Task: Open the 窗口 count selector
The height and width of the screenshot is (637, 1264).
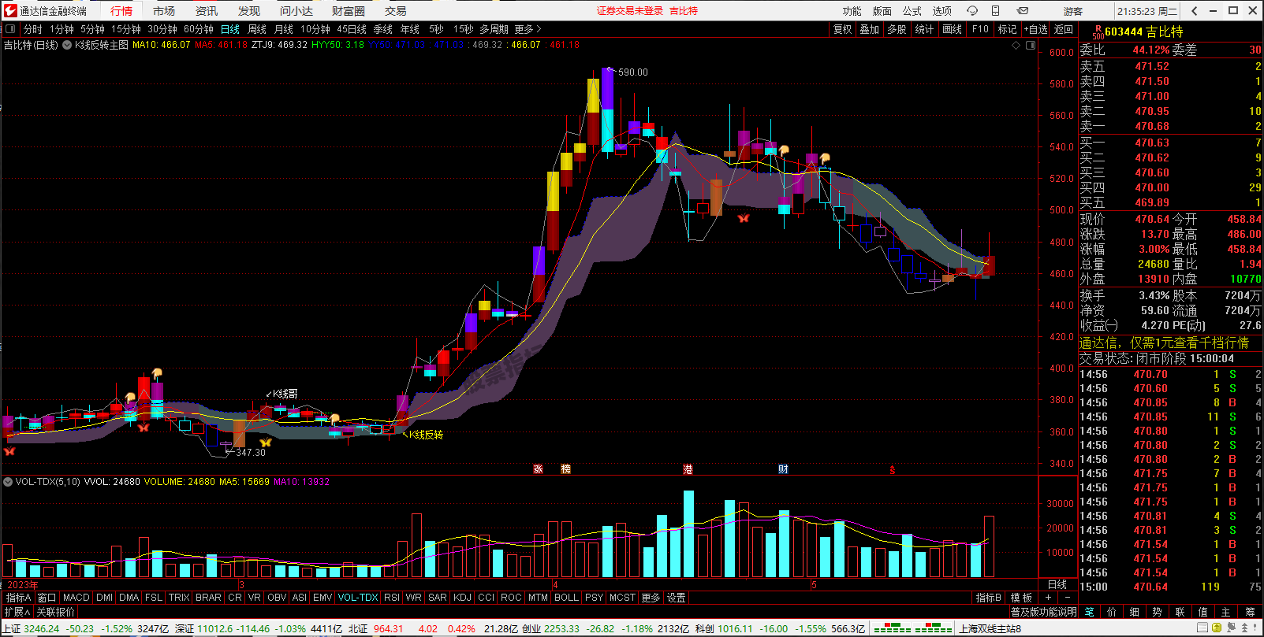Action: (x=47, y=598)
